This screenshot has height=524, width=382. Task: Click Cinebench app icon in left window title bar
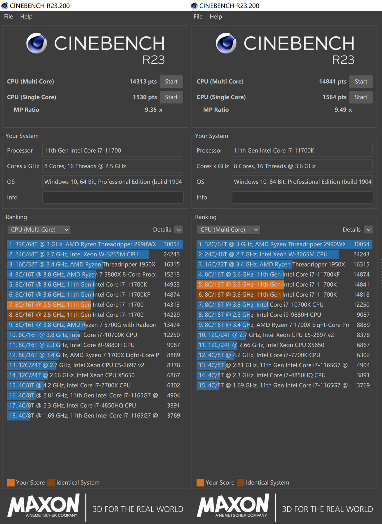[x=4, y=6]
